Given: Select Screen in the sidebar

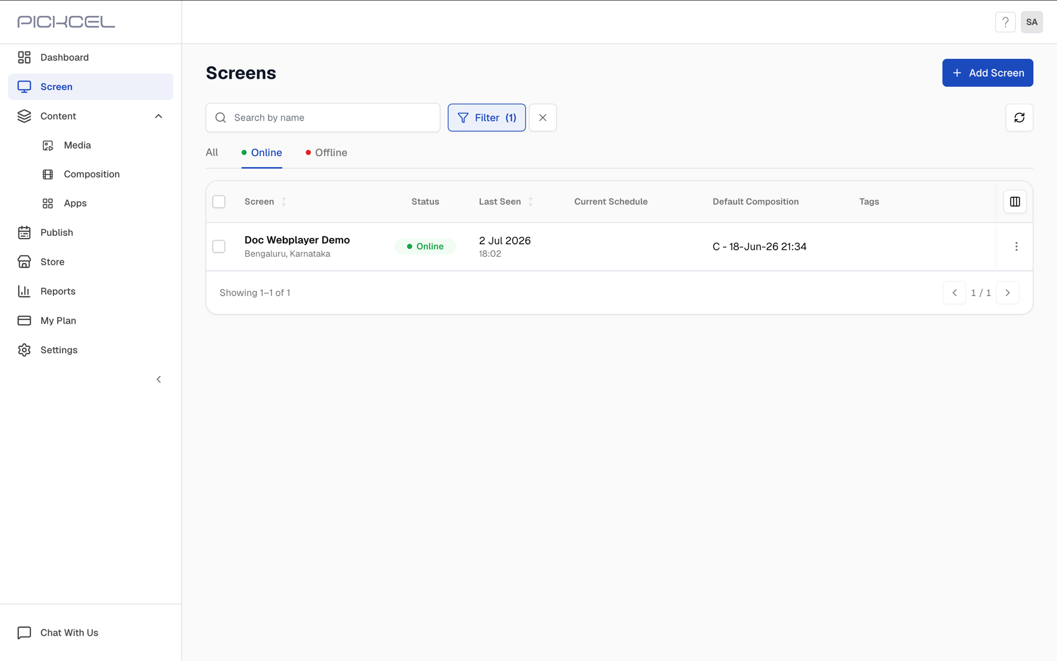Looking at the screenshot, I should tap(90, 87).
